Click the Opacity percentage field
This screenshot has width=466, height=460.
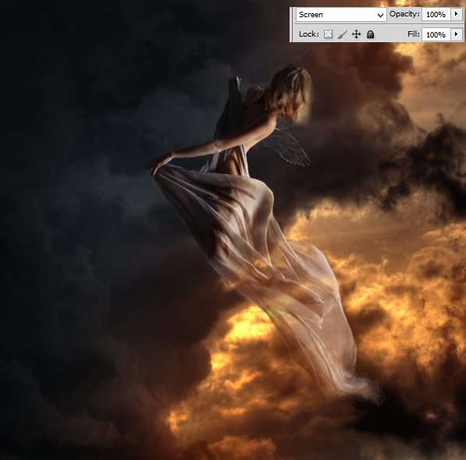pyautogui.click(x=436, y=14)
